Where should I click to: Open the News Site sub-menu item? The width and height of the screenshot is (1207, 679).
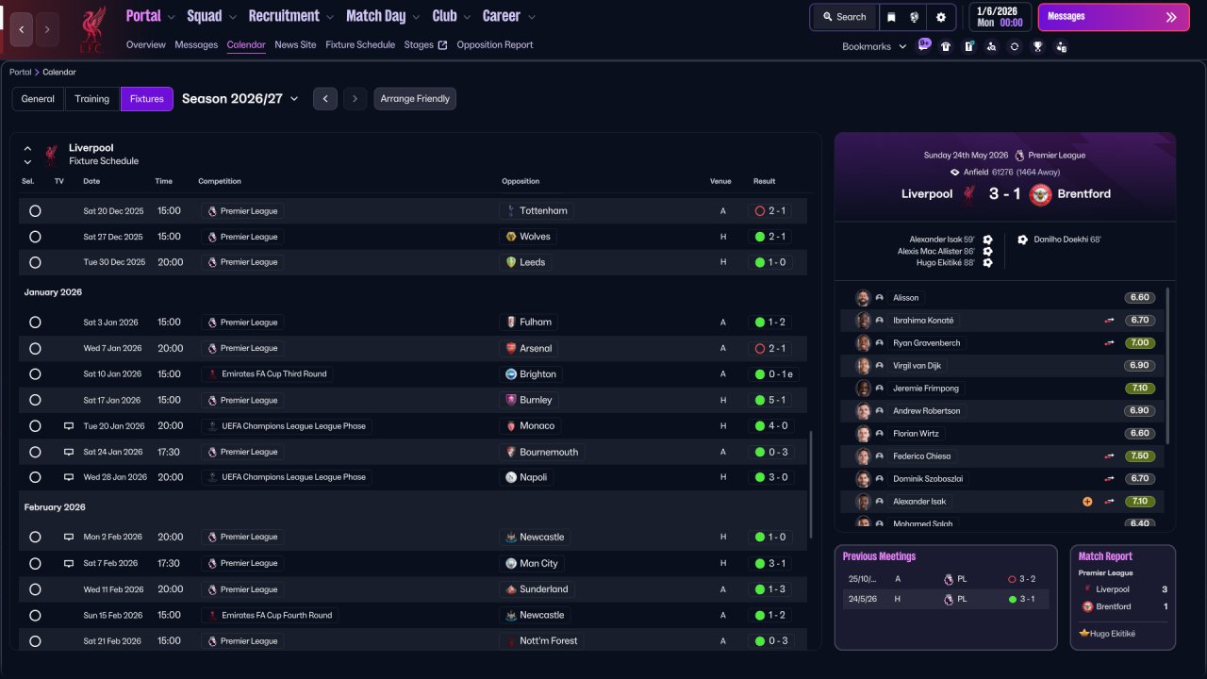[x=295, y=45]
